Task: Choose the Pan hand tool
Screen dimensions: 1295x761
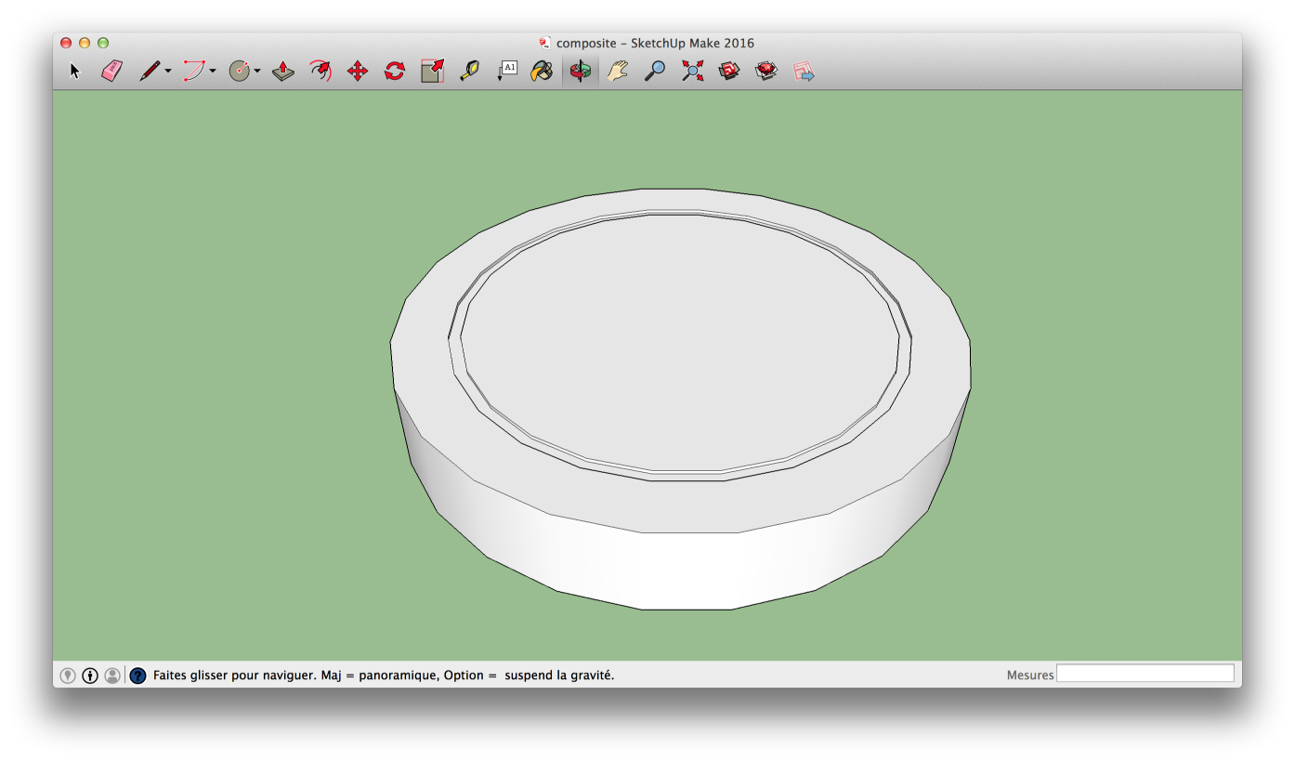Action: point(618,71)
